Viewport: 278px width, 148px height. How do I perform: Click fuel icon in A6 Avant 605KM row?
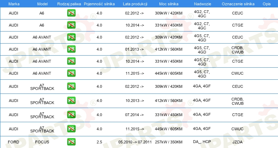tap(71, 73)
